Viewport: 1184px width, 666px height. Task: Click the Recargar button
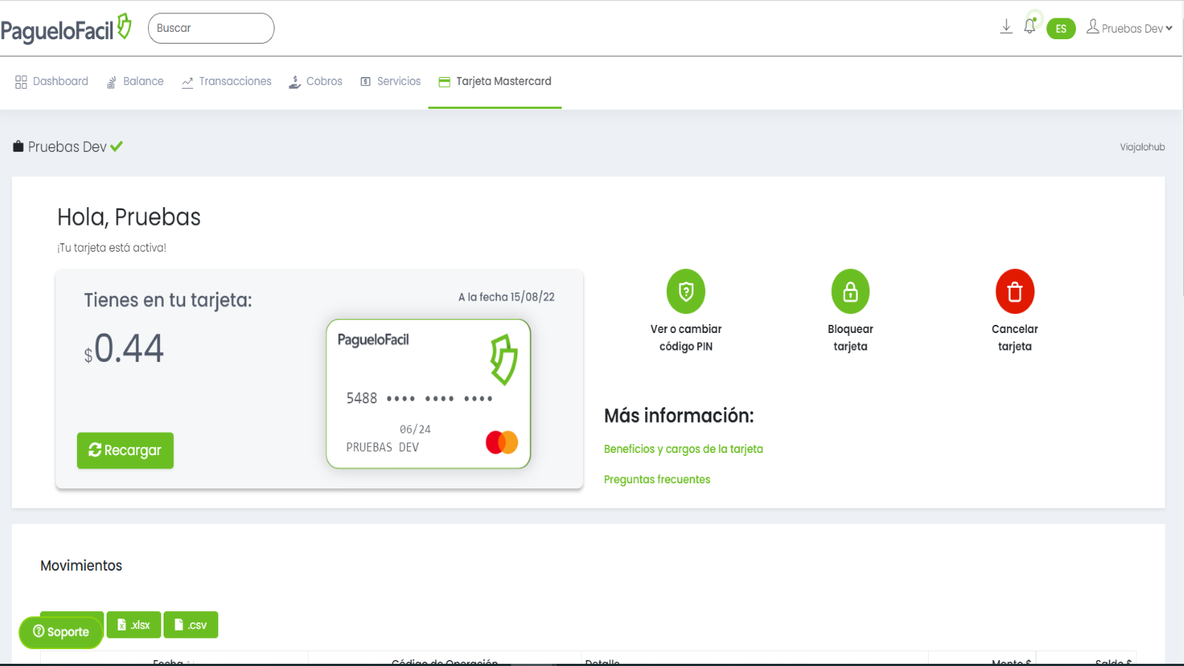[x=125, y=451]
